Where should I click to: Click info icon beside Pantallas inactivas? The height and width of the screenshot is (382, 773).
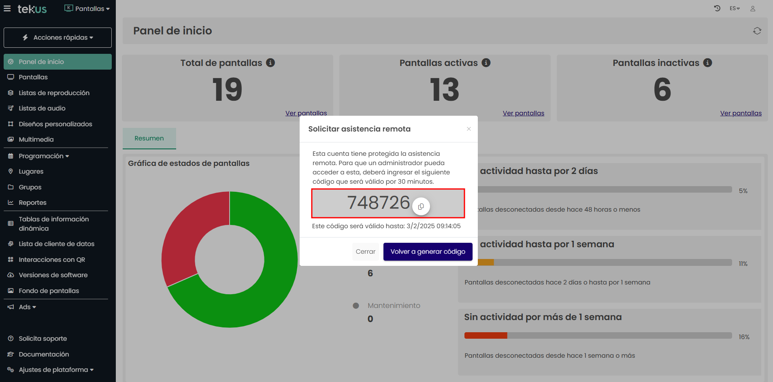pos(707,63)
